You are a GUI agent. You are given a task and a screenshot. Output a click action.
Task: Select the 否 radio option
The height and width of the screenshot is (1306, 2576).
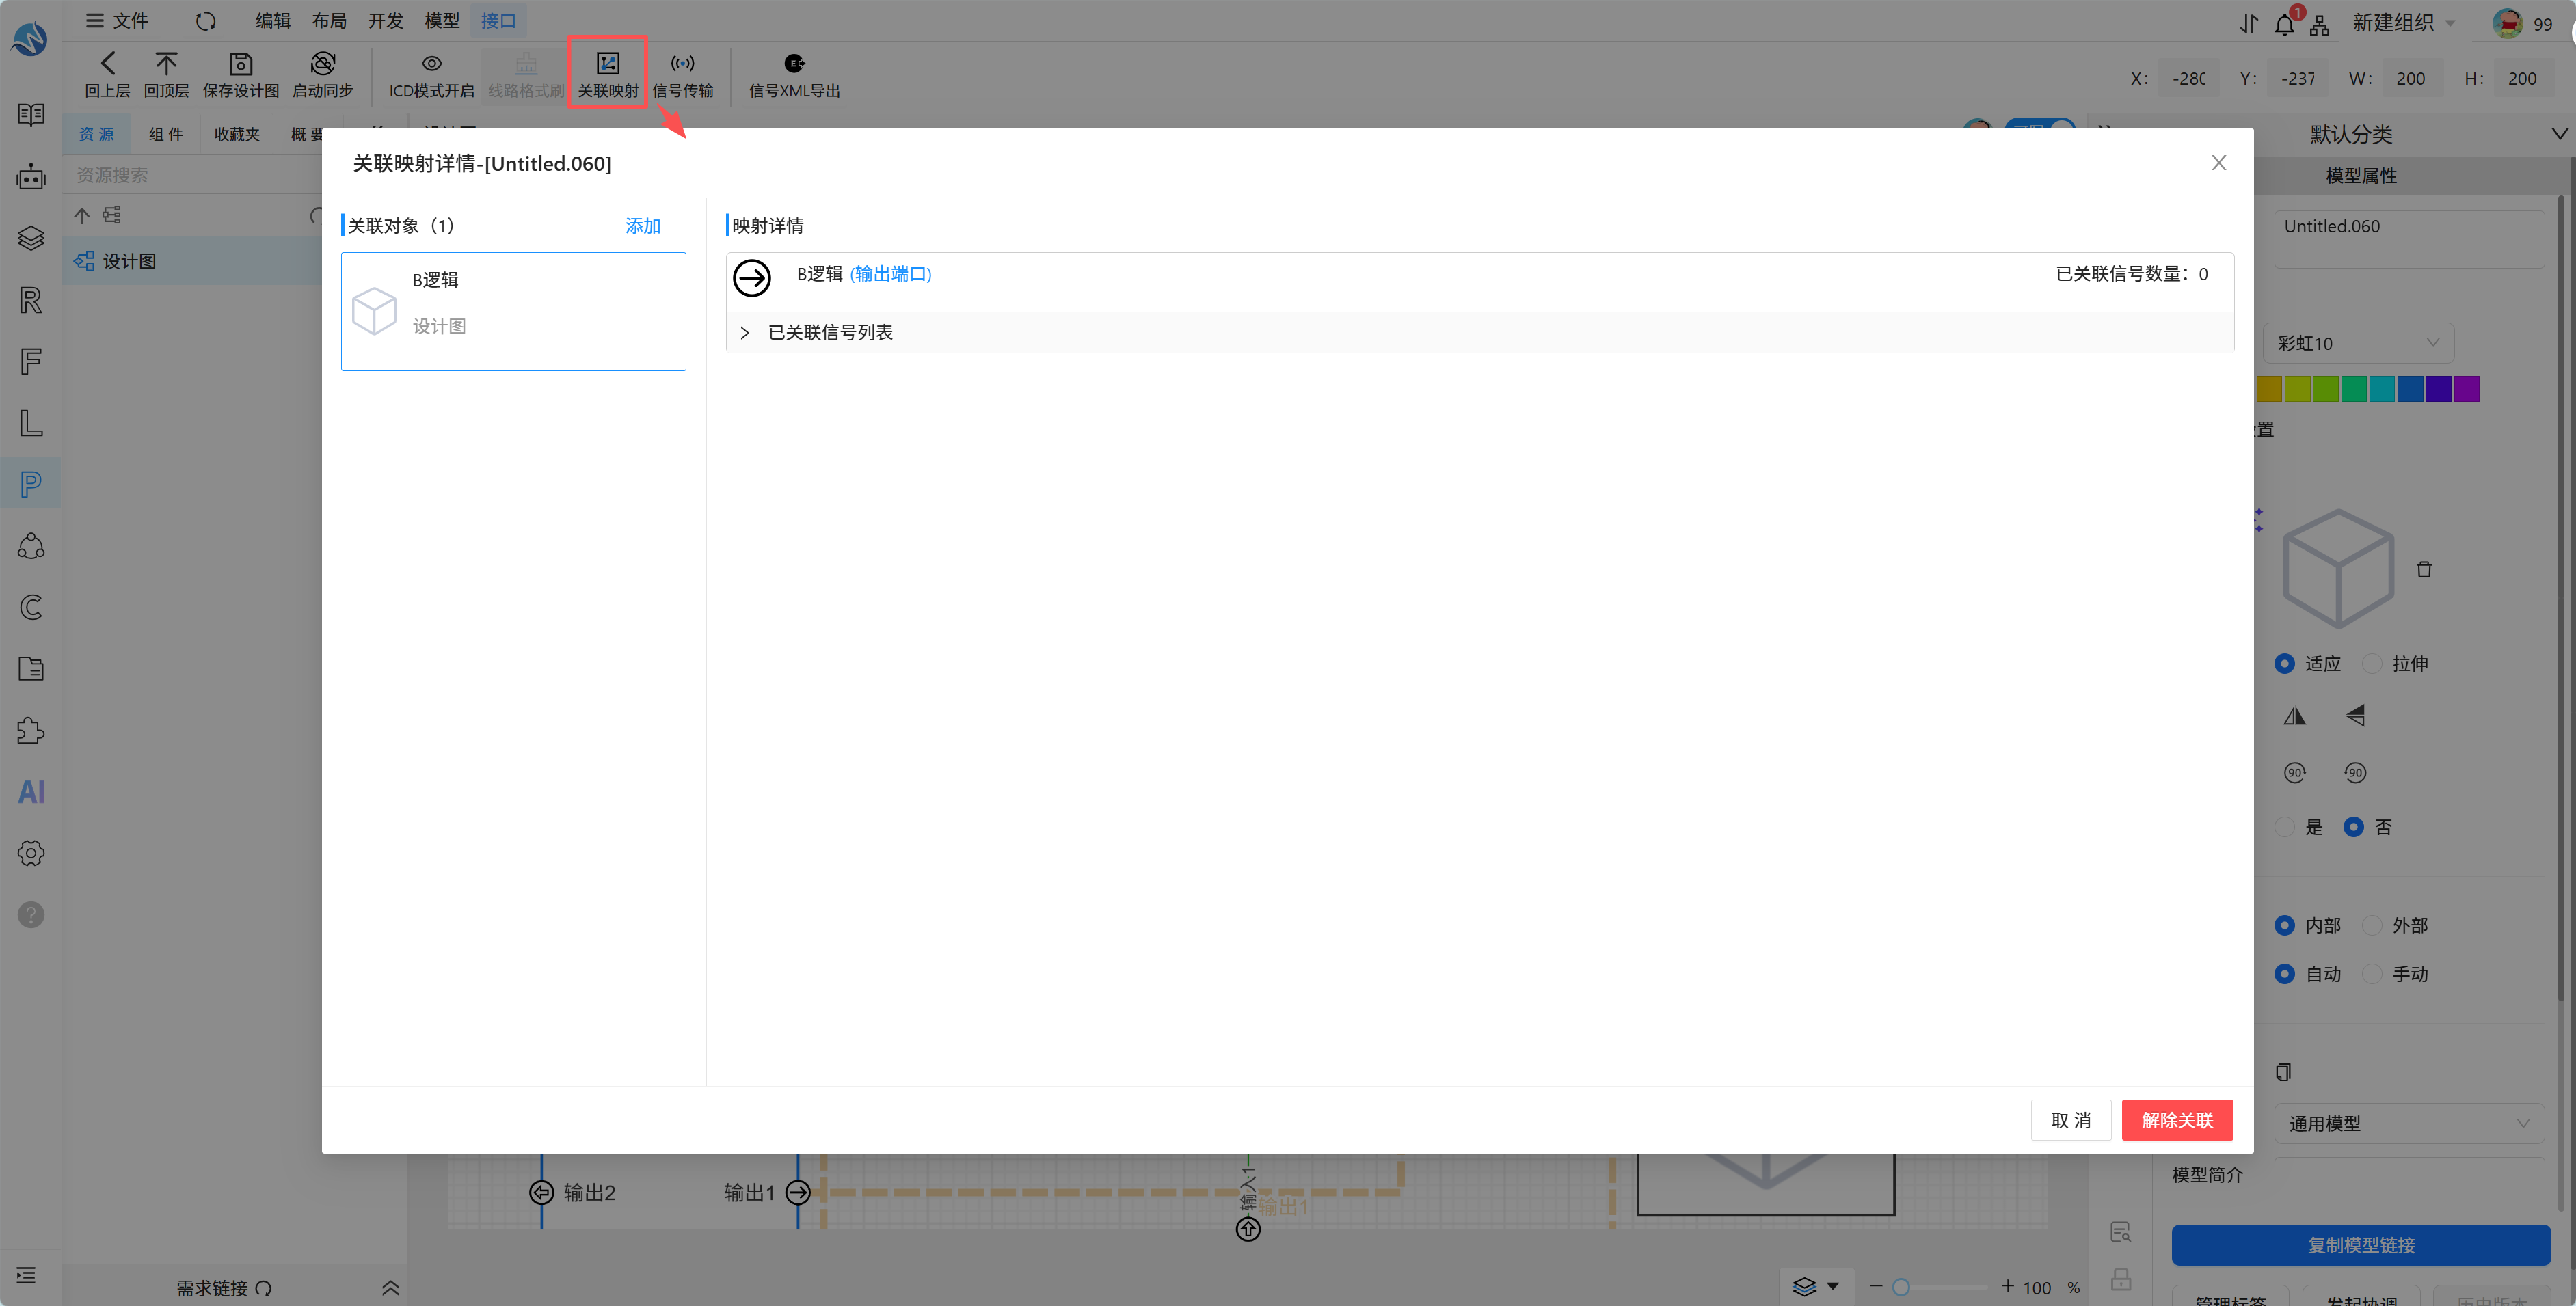tap(2353, 827)
